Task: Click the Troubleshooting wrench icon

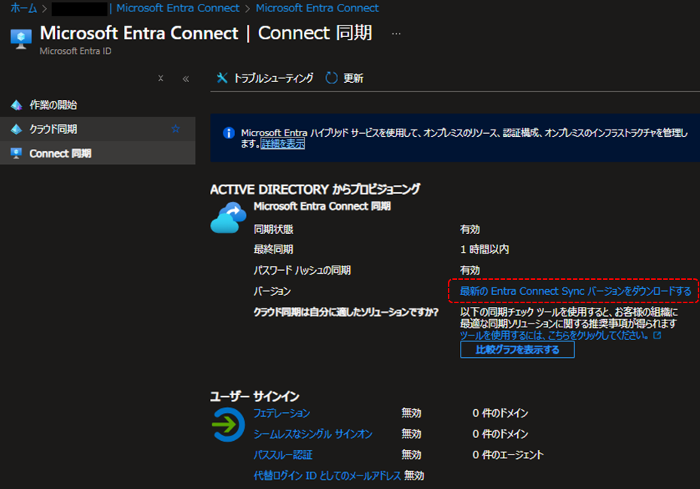Action: (222, 76)
